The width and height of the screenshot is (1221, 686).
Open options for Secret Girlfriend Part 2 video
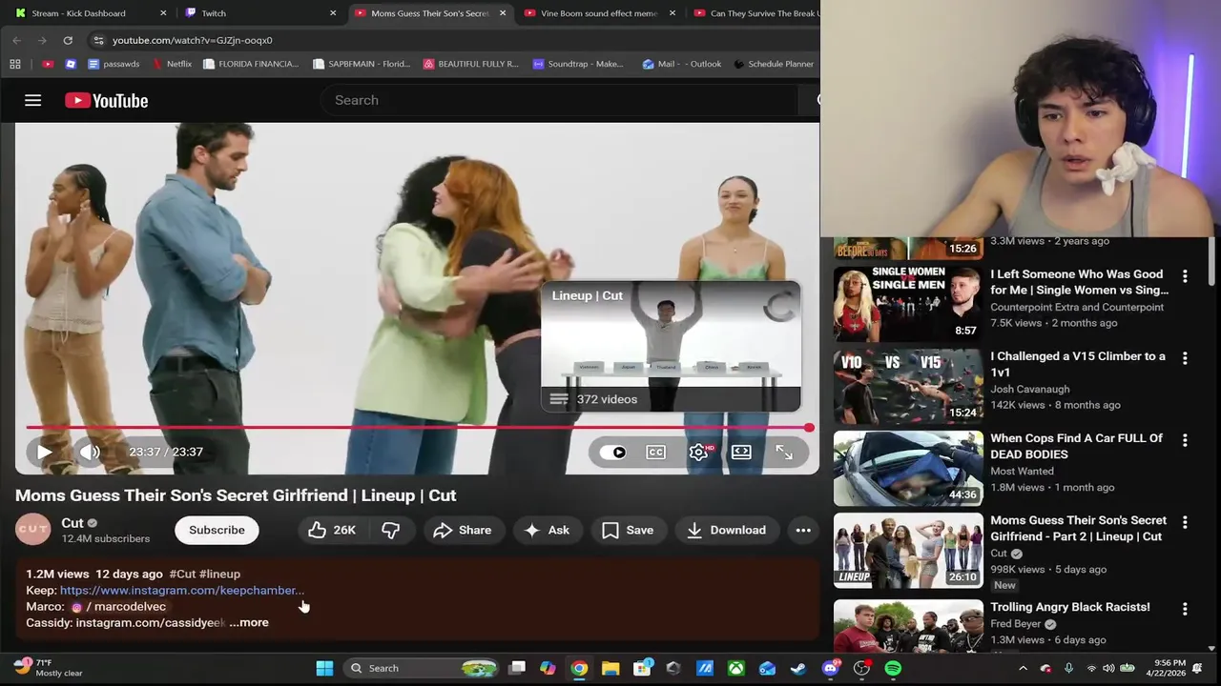[x=1185, y=522]
